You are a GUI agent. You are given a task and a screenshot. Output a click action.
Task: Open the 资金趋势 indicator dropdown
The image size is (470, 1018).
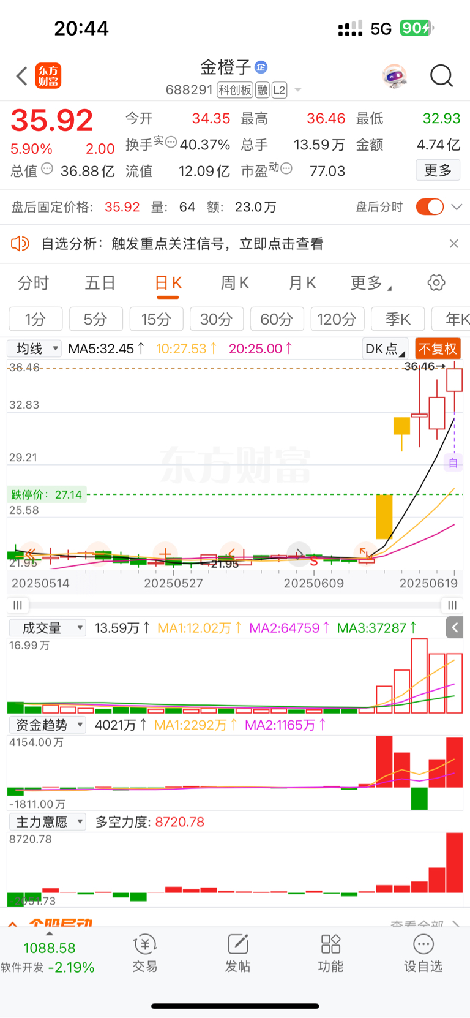47,725
